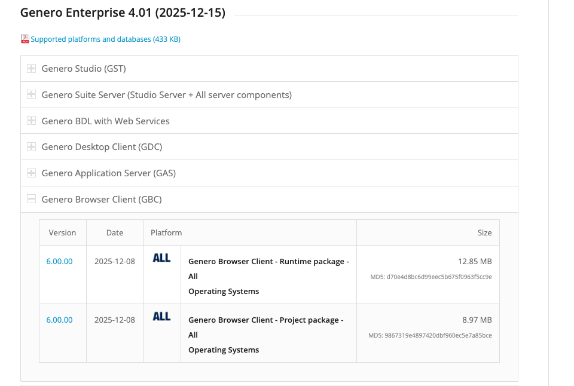574x386 pixels.
Task: Click the Date column header
Action: click(114, 232)
